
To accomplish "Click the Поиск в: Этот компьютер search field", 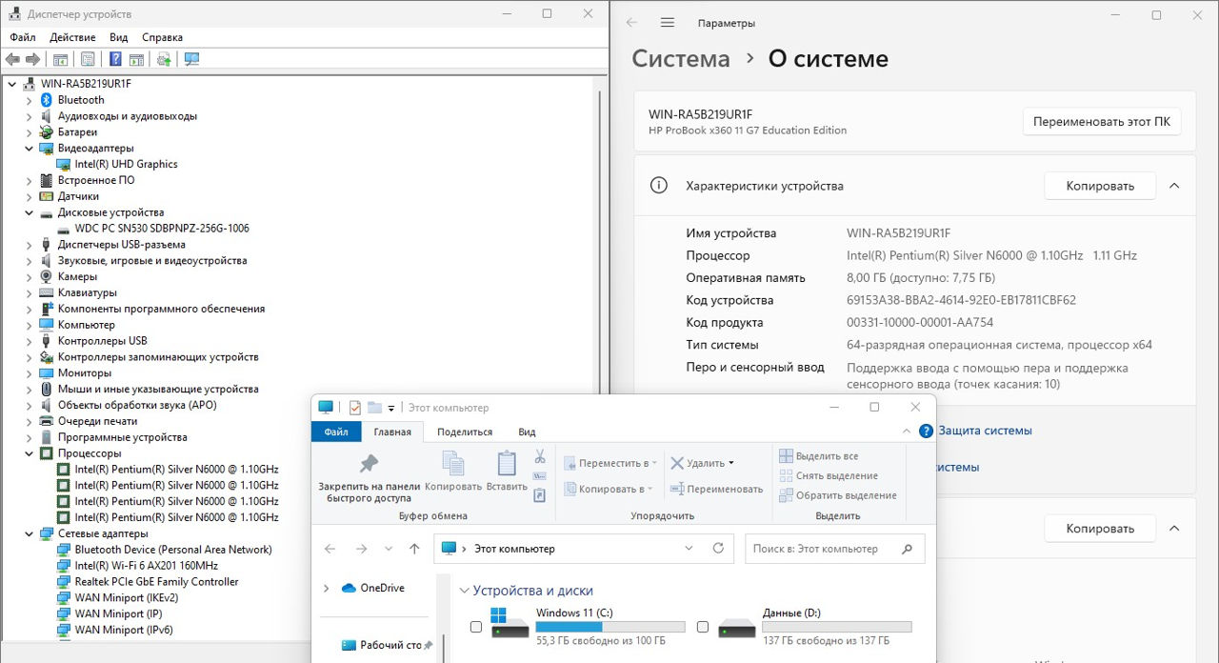I will [x=824, y=549].
